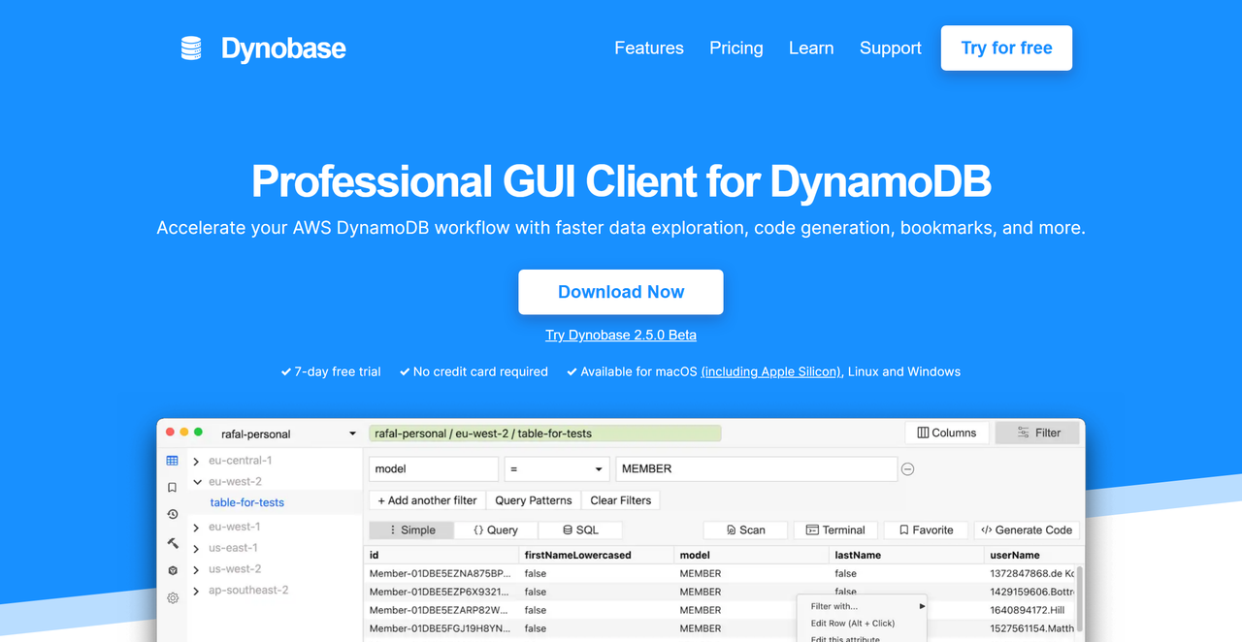Click the Generate Code button

pos(1027,530)
